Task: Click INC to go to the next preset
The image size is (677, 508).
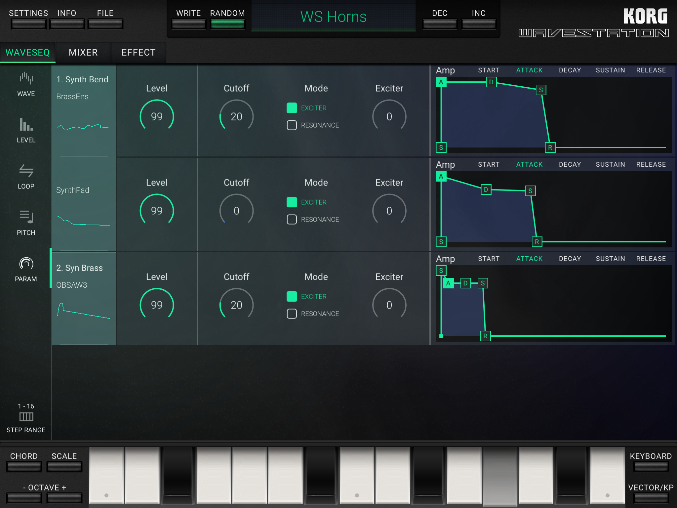Action: tap(479, 24)
